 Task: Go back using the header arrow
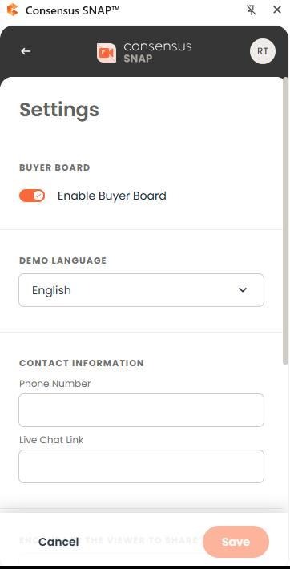(26, 51)
